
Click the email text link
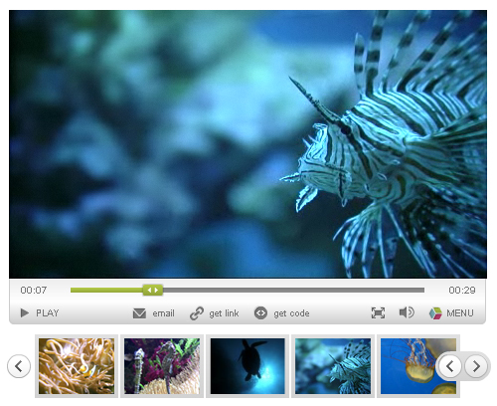click(163, 313)
